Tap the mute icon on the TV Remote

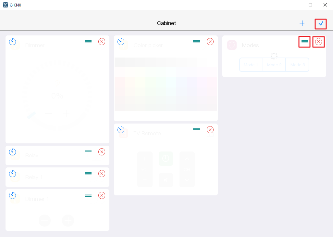point(166,180)
